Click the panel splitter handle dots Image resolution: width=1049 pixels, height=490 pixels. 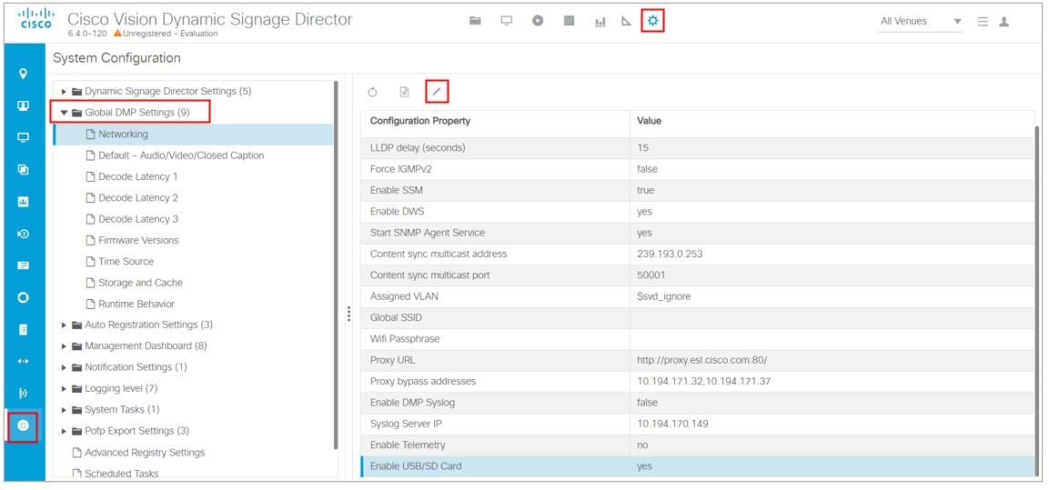pos(348,315)
